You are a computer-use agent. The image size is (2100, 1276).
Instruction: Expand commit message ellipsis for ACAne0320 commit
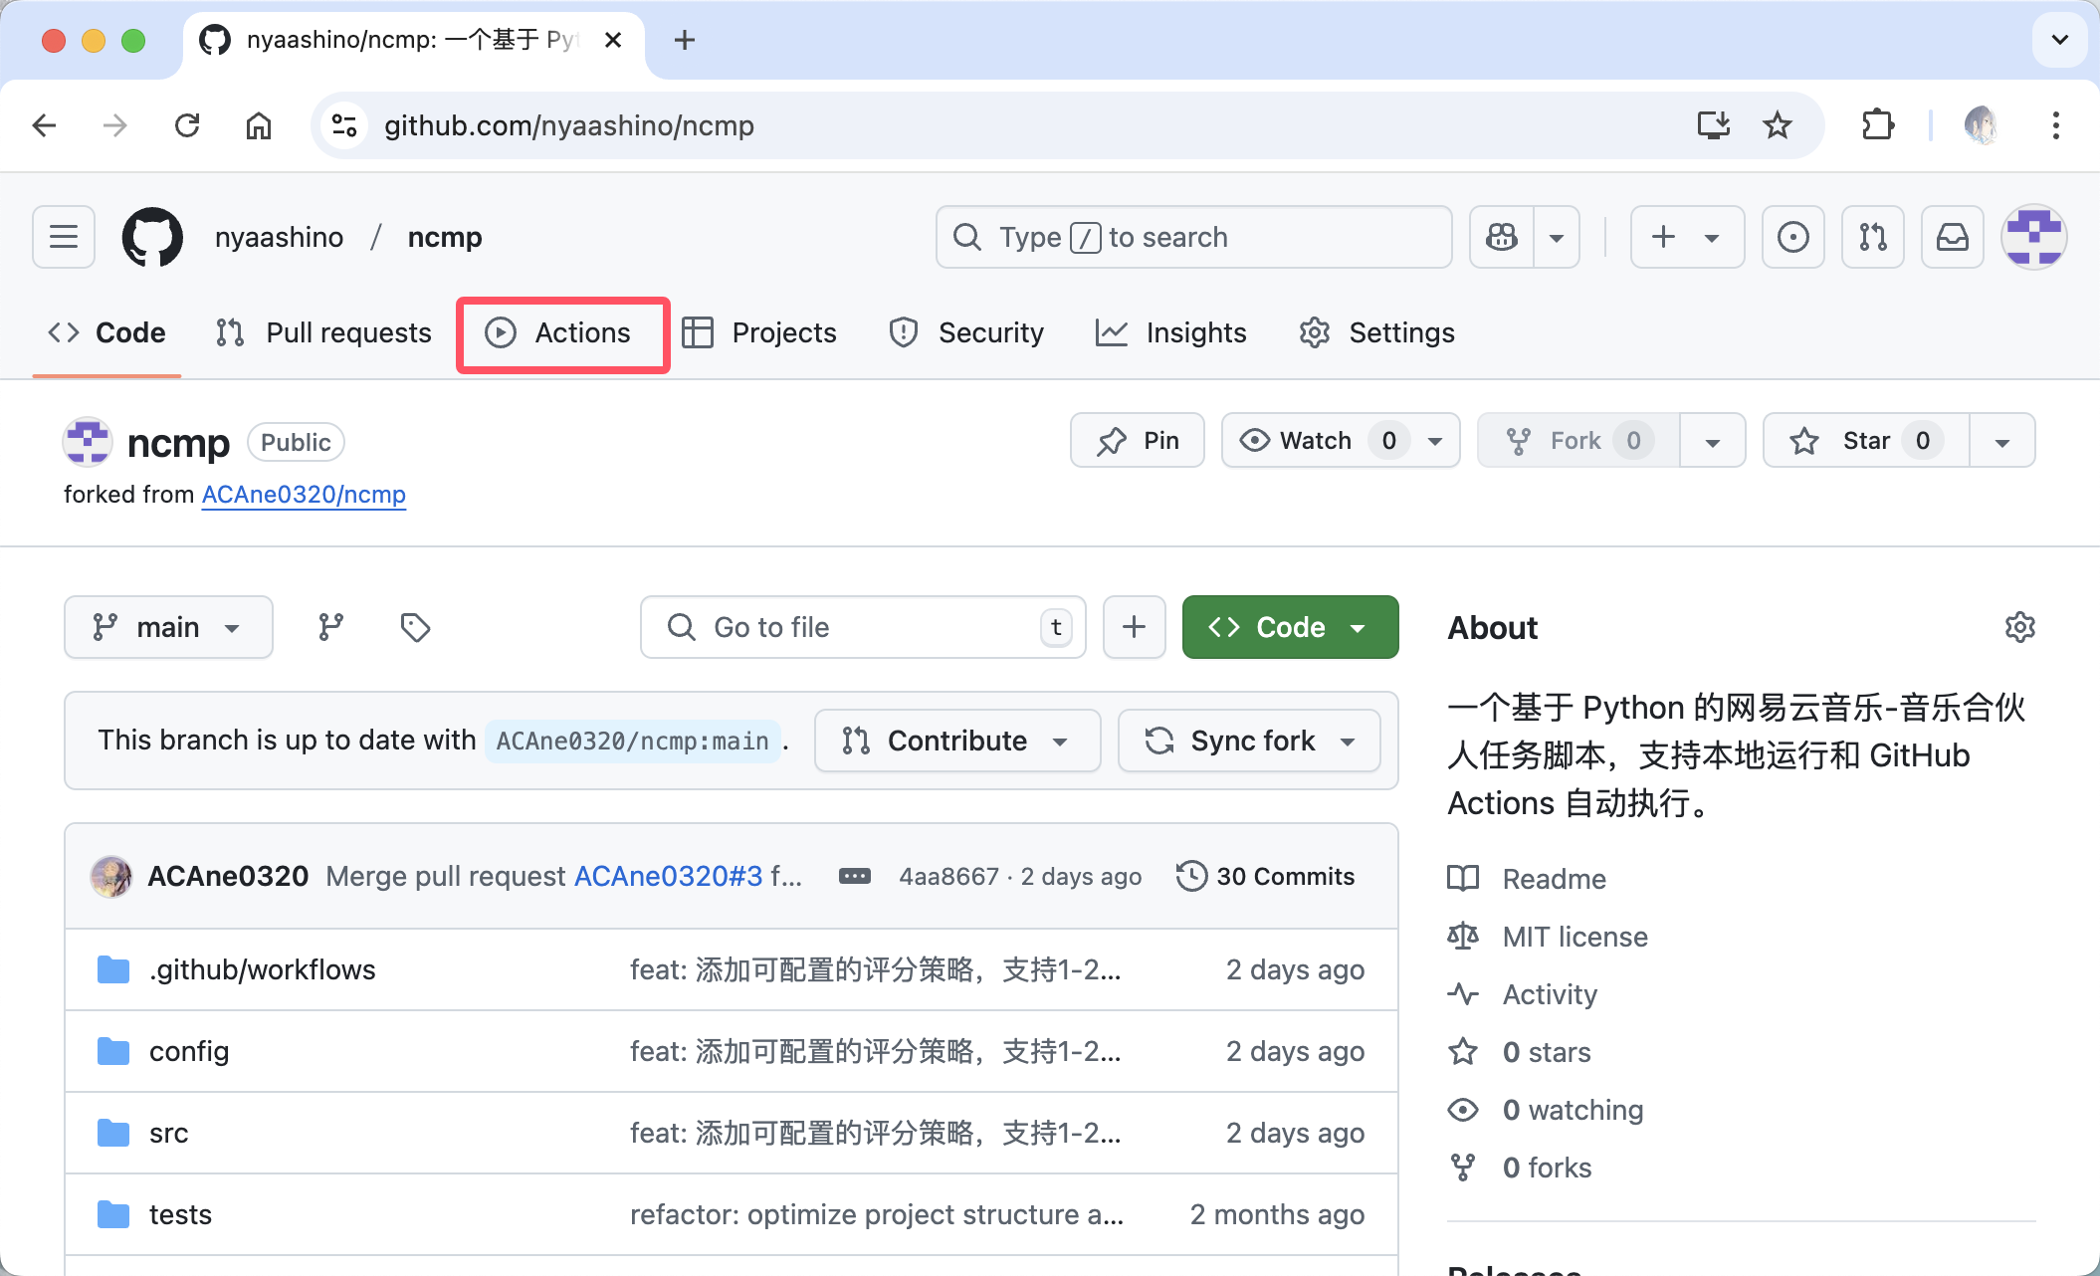pyautogui.click(x=855, y=876)
